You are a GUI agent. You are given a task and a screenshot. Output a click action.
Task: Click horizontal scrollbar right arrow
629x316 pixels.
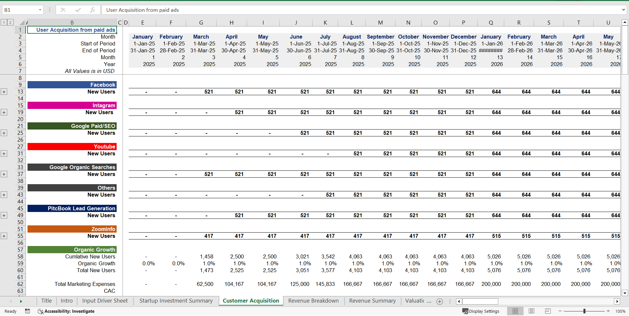617,301
